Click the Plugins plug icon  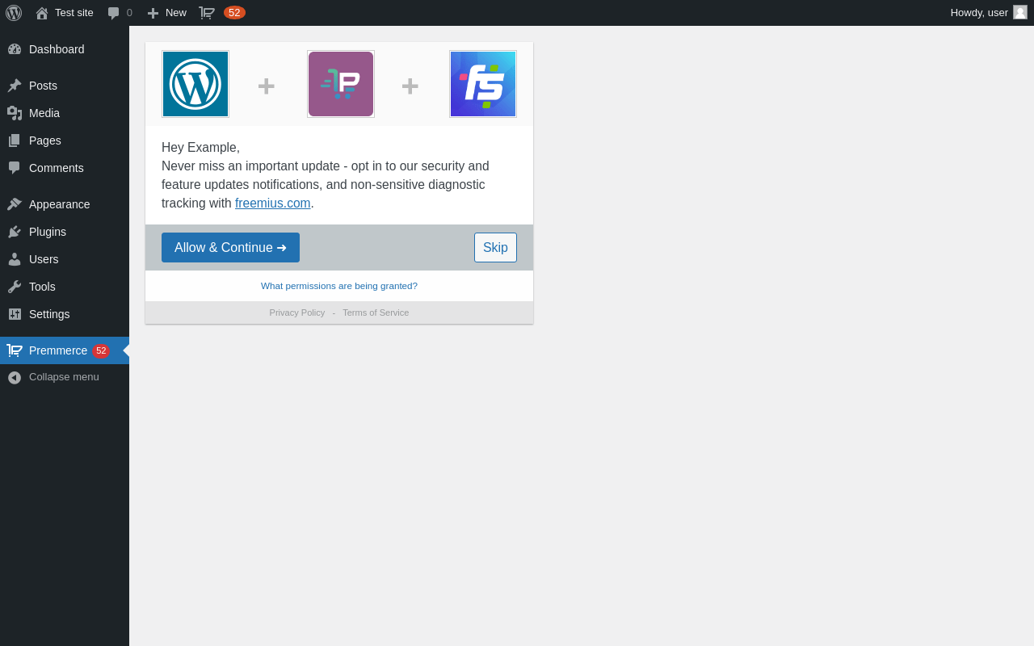tap(15, 232)
